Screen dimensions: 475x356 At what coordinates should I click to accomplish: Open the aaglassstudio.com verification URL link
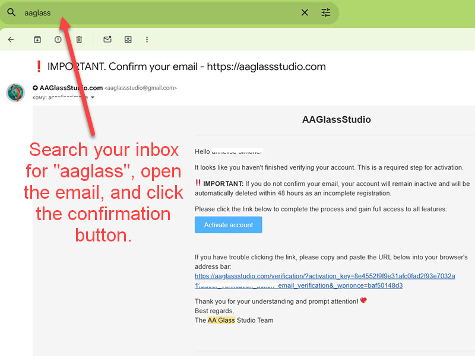click(325, 276)
